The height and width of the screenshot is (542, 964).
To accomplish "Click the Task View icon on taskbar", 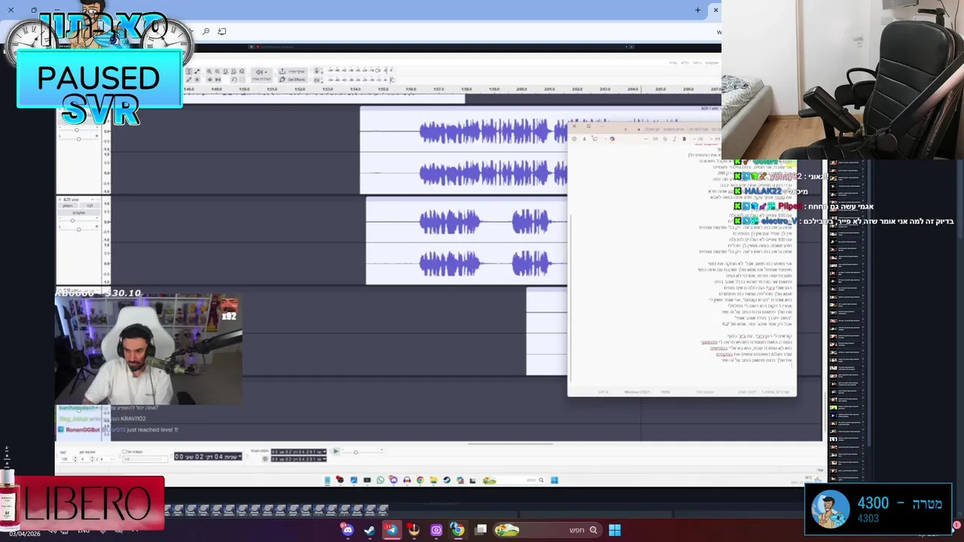I will coord(481,530).
